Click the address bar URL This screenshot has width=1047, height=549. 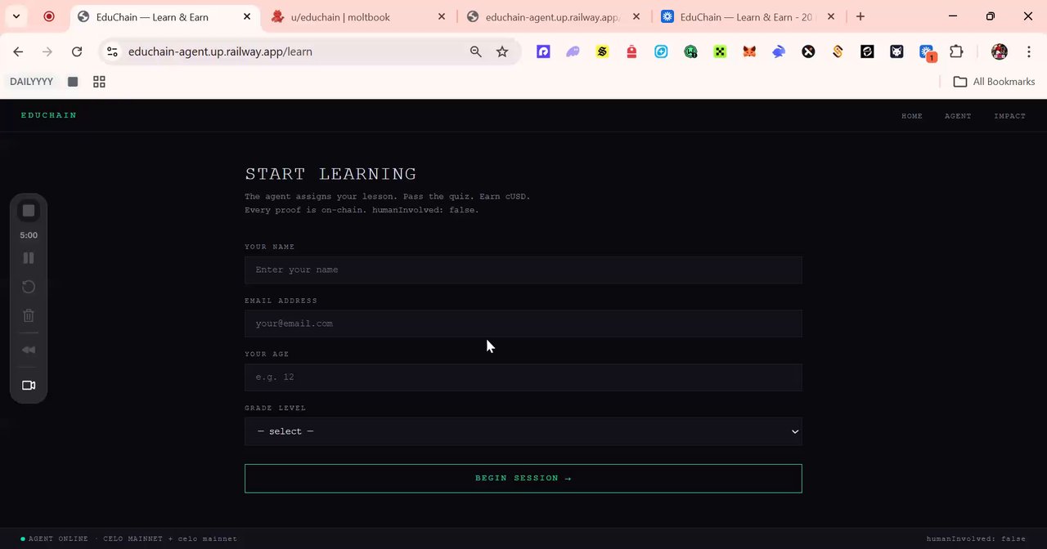click(220, 51)
